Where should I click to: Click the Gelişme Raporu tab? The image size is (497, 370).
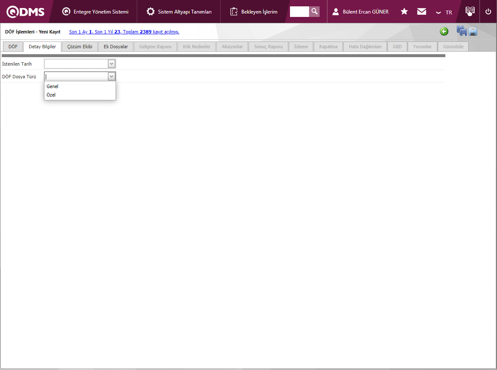pos(155,47)
